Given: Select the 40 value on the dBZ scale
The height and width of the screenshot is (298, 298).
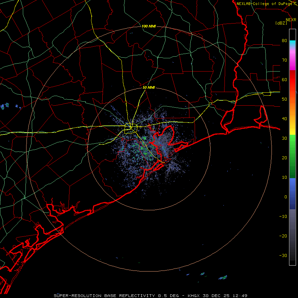Looking at the screenshot, I should (x=284, y=119).
